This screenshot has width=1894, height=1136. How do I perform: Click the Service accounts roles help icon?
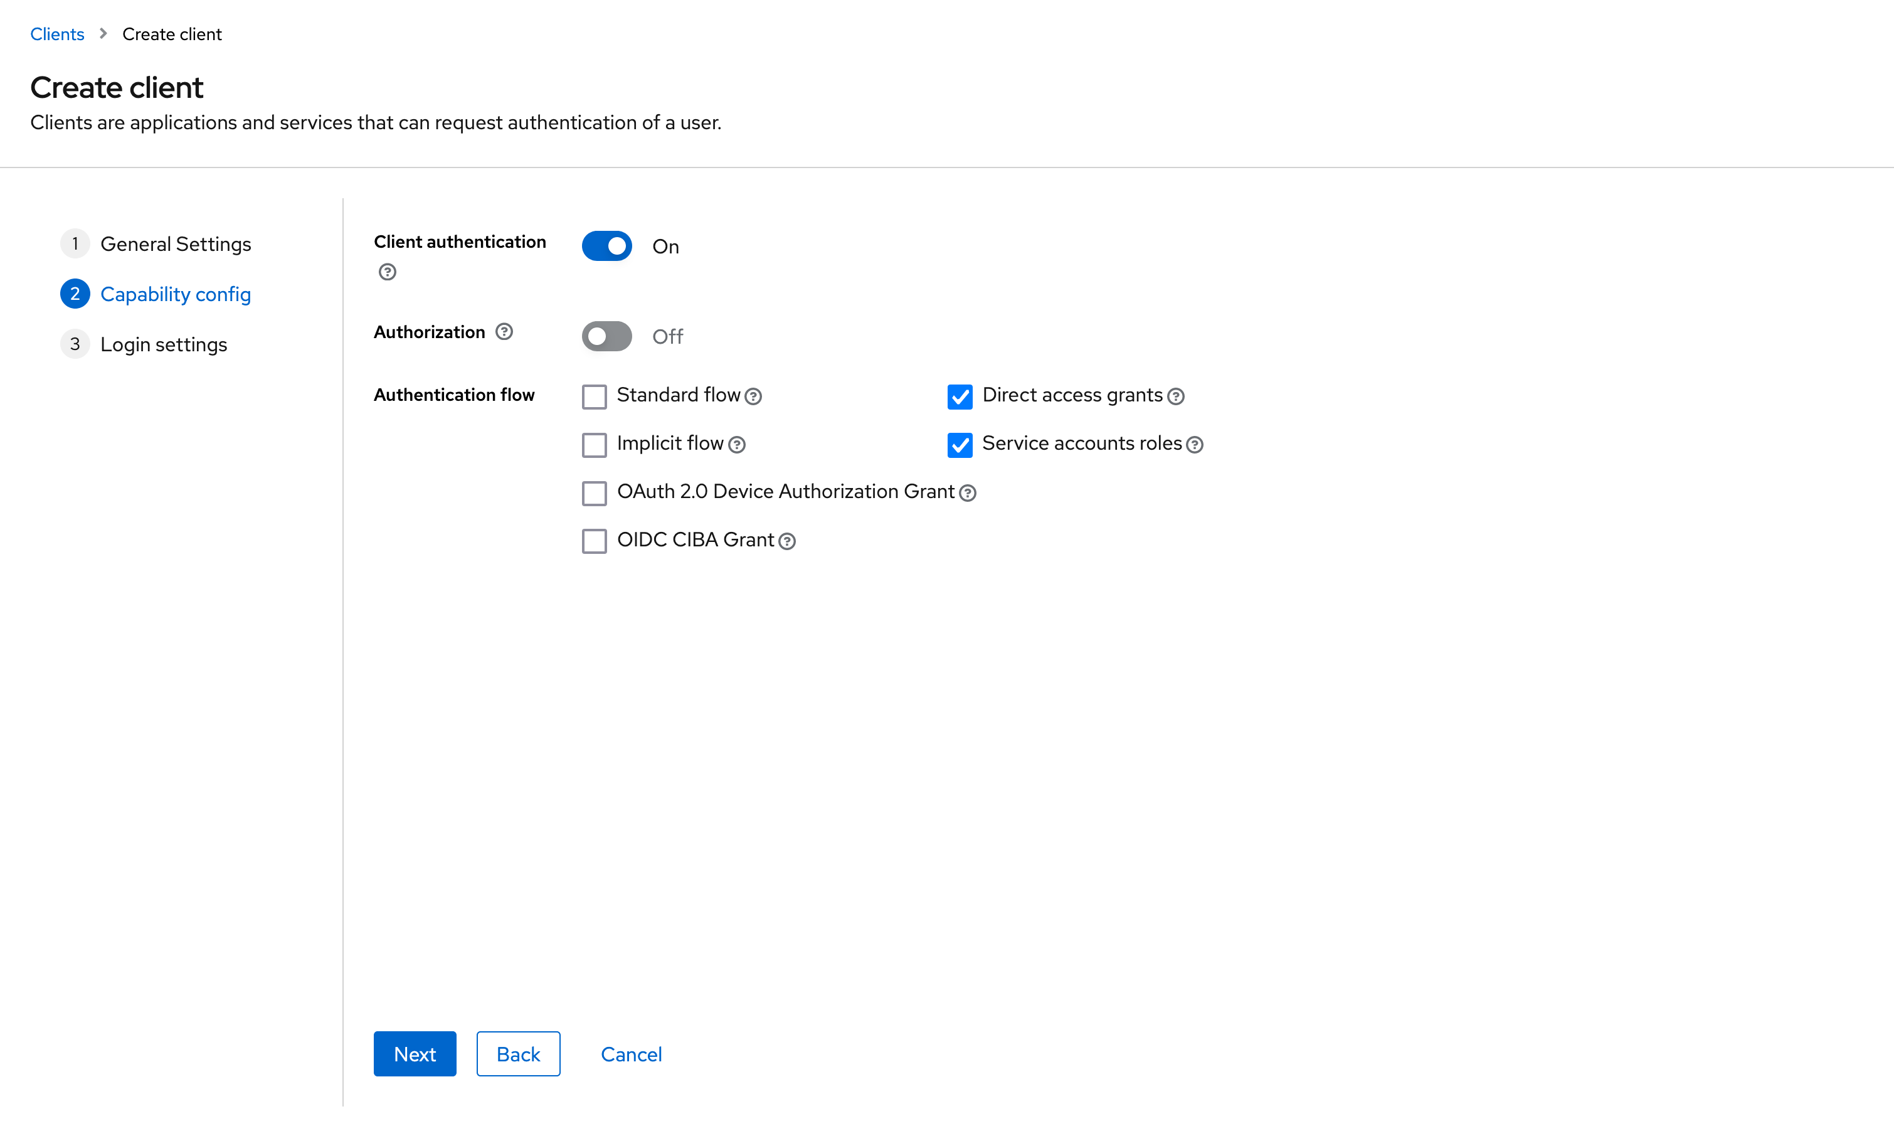pyautogui.click(x=1195, y=443)
